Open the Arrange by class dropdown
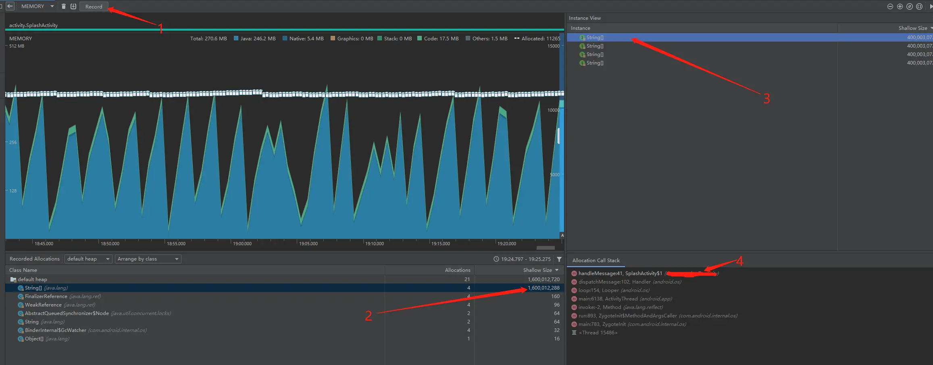 (x=148, y=259)
